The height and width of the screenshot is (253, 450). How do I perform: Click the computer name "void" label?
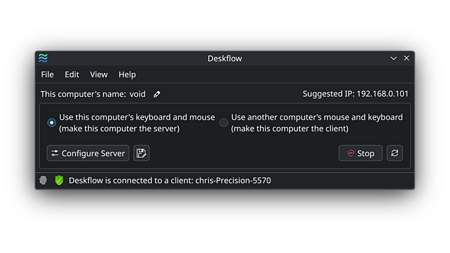coord(138,94)
